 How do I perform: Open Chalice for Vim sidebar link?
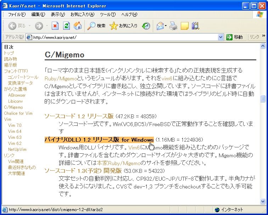click(x=18, y=113)
